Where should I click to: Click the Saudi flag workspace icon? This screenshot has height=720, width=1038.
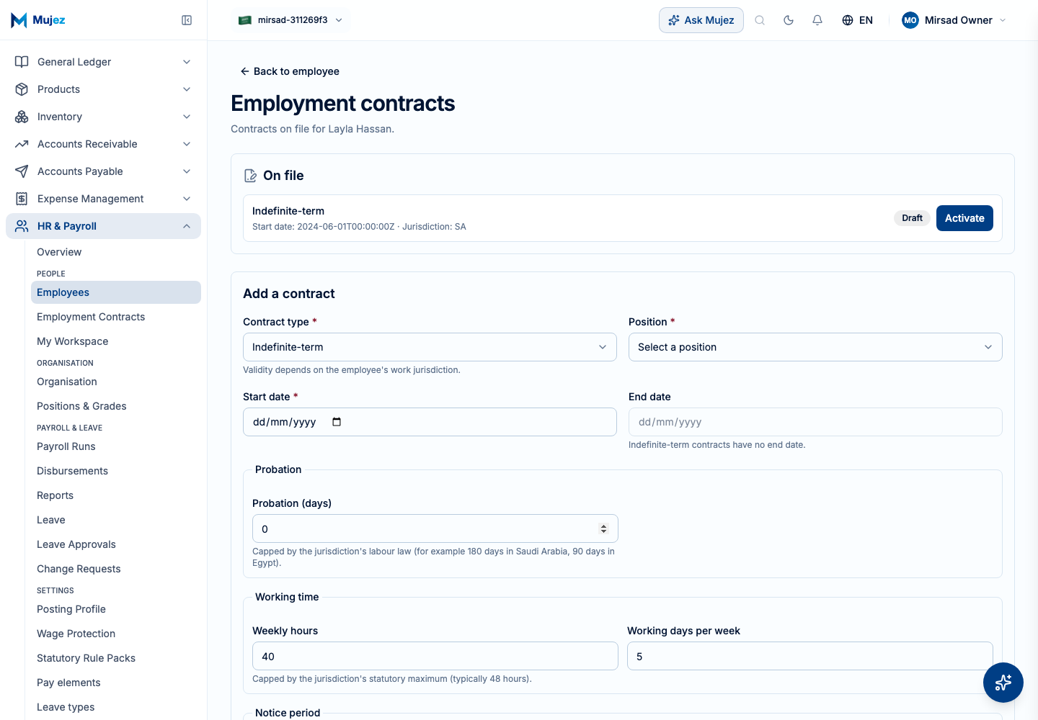245,20
